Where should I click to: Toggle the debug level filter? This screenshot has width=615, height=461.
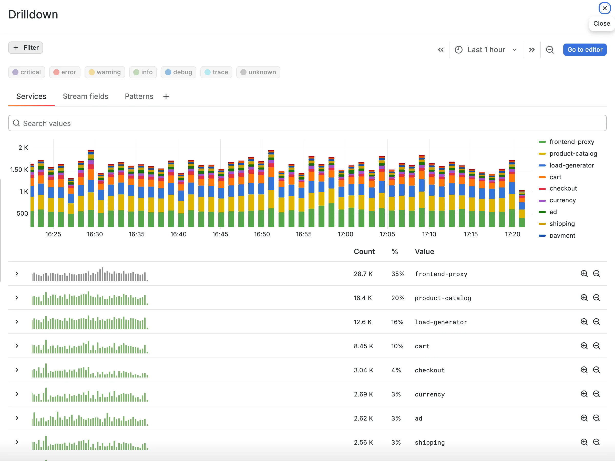(x=179, y=72)
